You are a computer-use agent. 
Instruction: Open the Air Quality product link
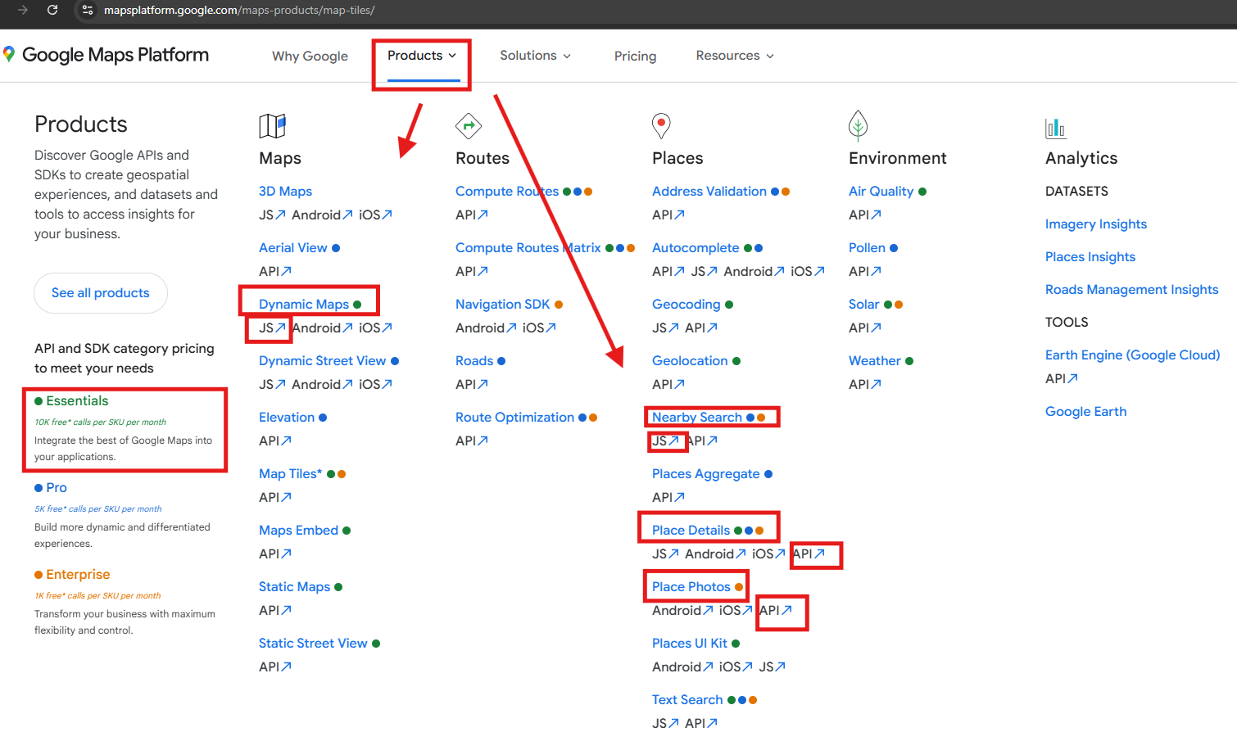pos(881,191)
